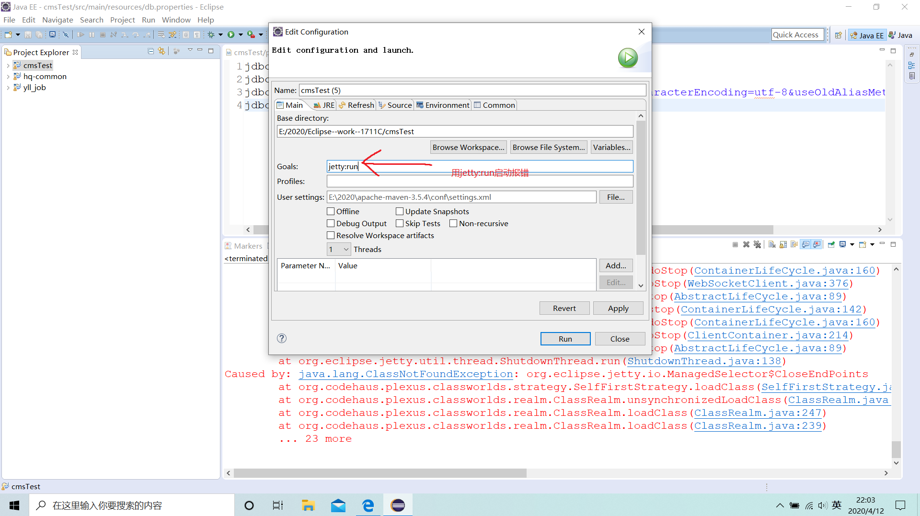This screenshot has width=920, height=516.
Task: Click the Step Into icon
Action: click(125, 34)
